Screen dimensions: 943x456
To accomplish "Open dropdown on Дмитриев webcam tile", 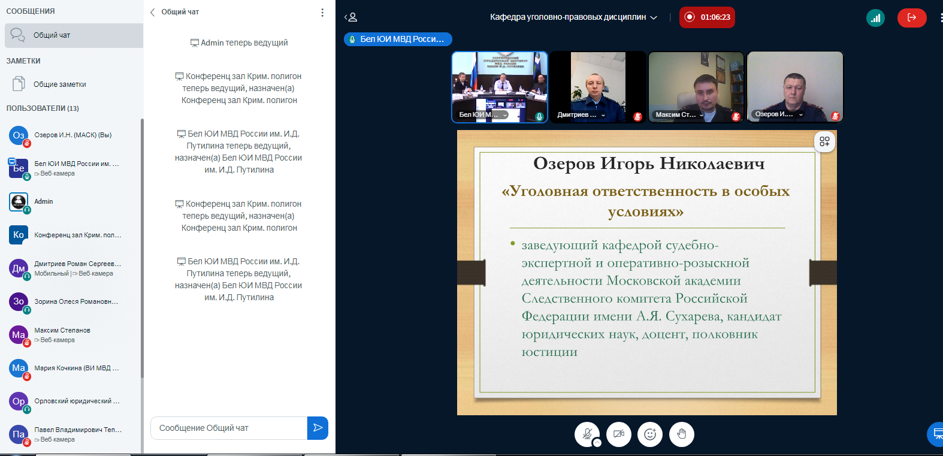I will point(603,115).
